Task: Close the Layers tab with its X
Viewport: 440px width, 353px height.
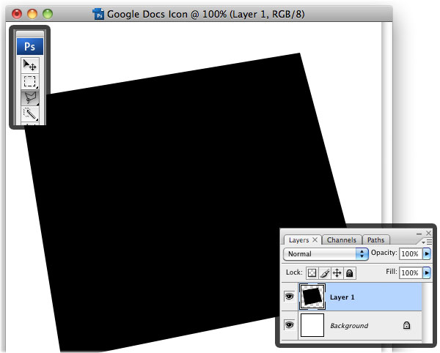Action: coord(315,239)
